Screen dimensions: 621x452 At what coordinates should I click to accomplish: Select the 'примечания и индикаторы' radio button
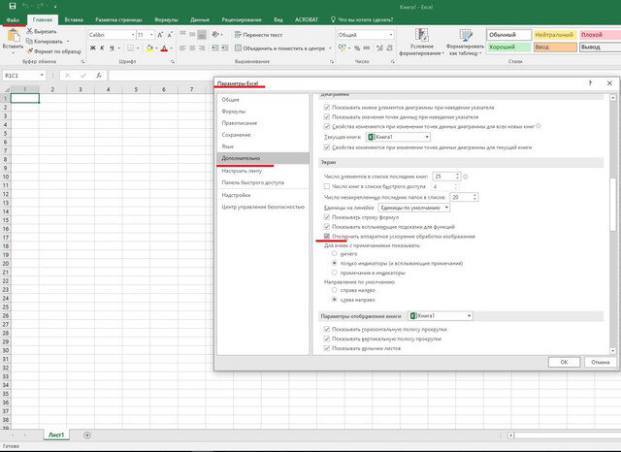coord(334,273)
